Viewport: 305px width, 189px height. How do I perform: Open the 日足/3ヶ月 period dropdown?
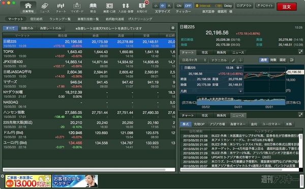tap(194, 60)
